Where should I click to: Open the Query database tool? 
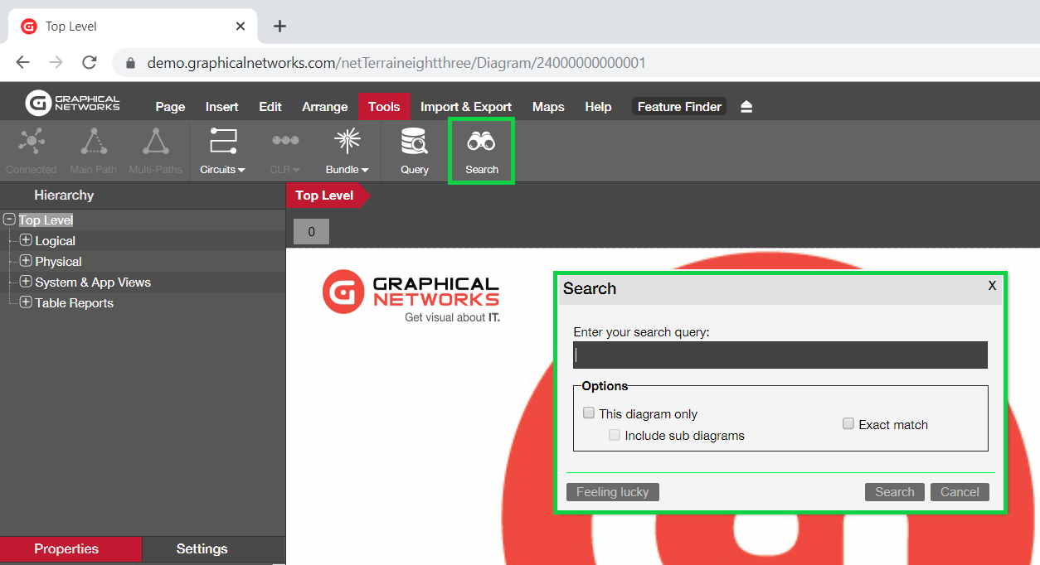pos(414,142)
